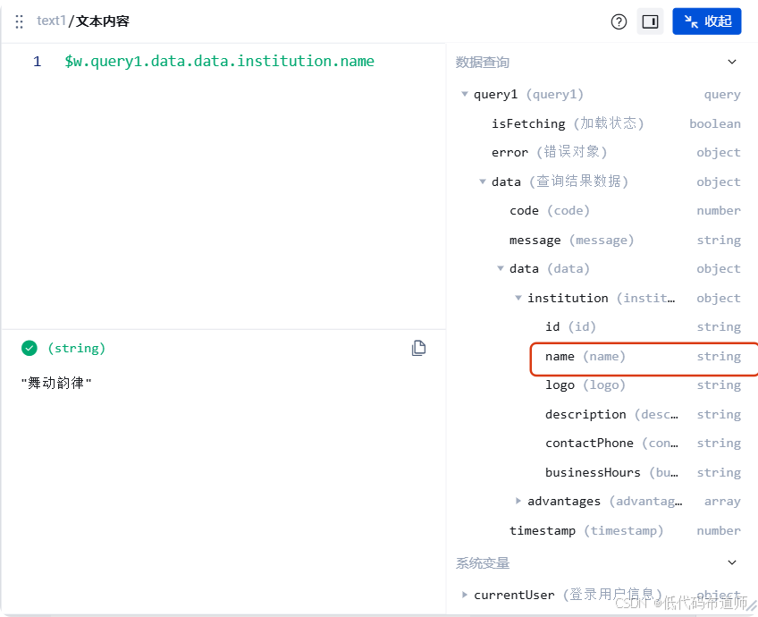Viewport: 758px width, 617px height.
Task: Copy the result with the copy icon
Action: 418,348
